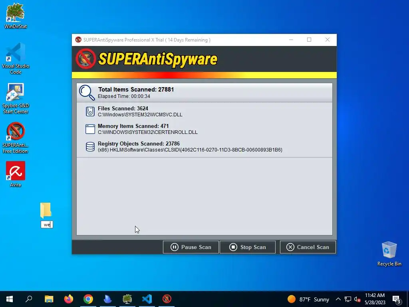Select the new folder being renamed
This screenshot has width=409, height=307.
point(46,210)
